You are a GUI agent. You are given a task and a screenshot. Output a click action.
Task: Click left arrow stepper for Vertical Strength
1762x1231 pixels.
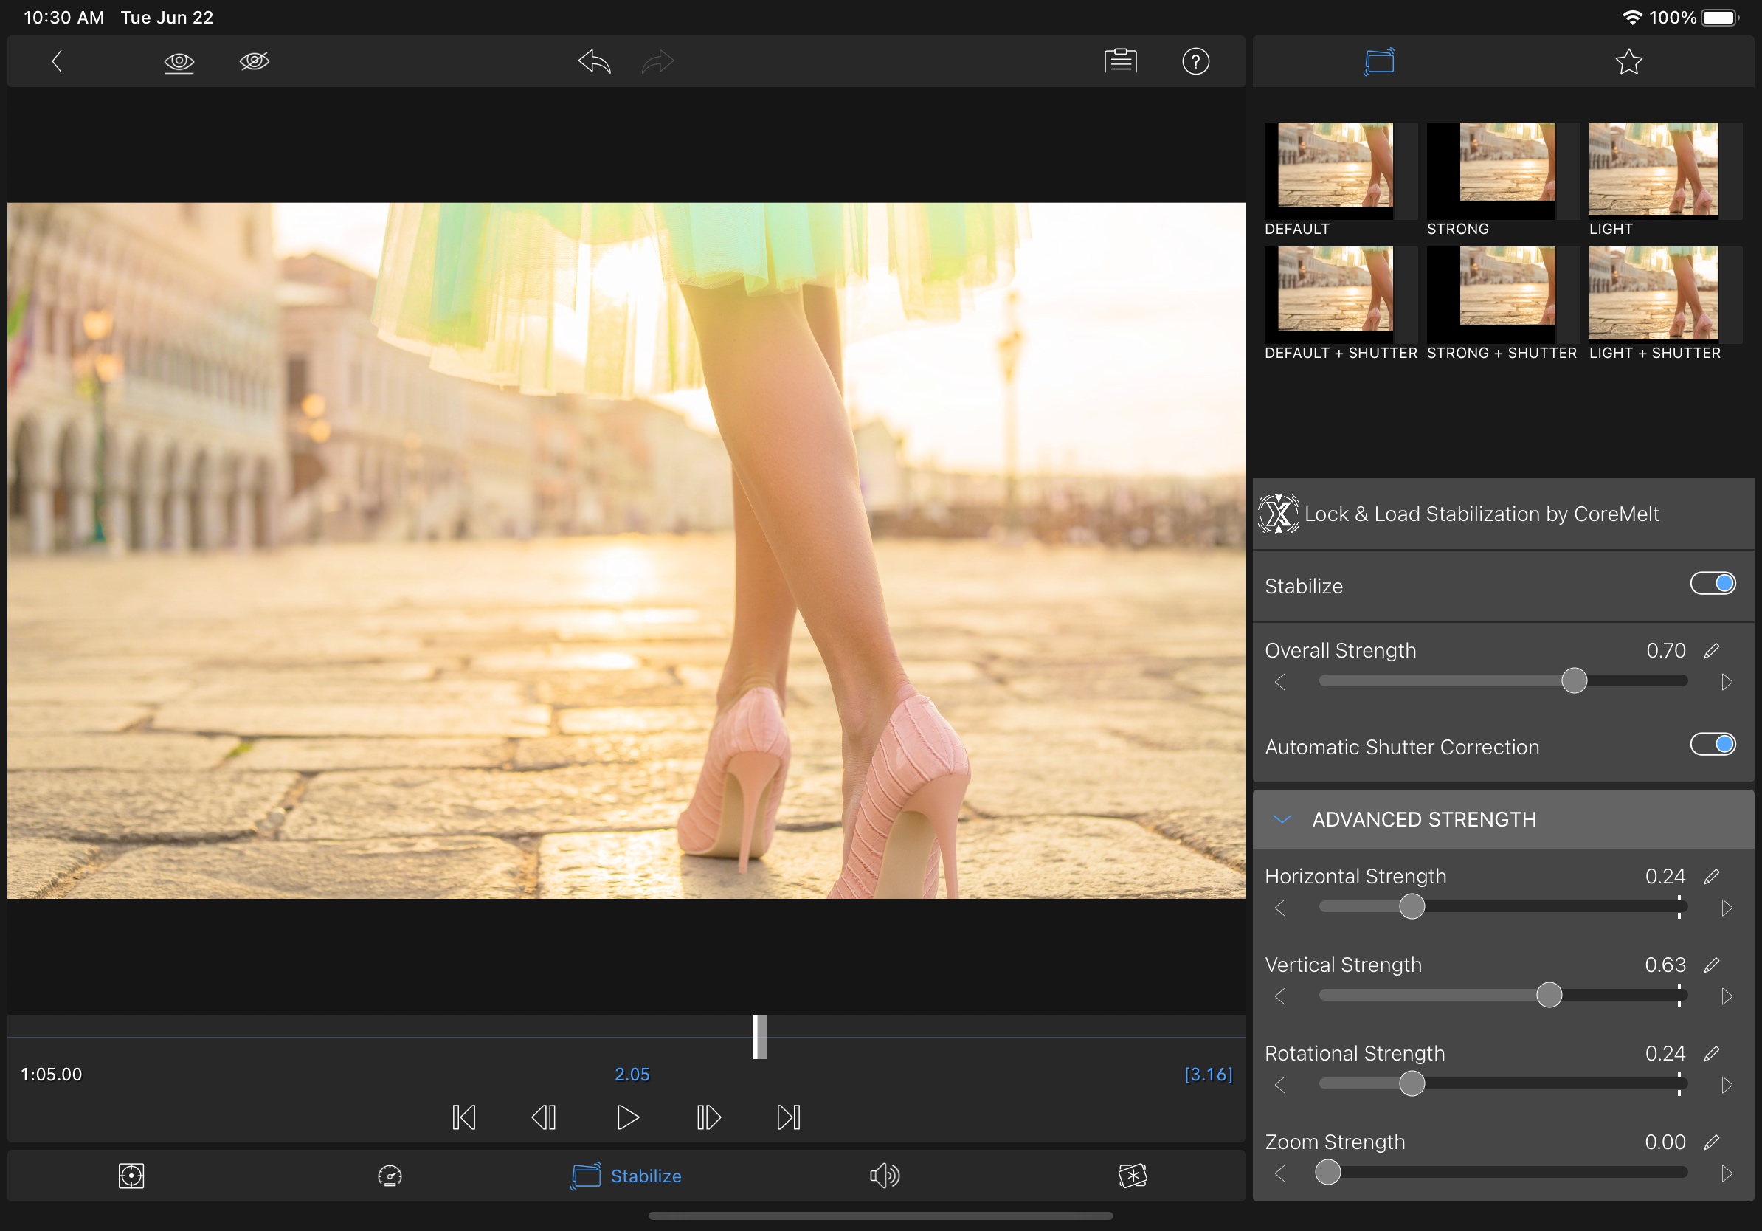click(1280, 996)
